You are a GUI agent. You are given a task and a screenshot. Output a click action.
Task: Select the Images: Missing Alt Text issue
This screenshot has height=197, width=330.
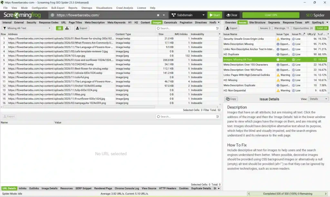(x=275, y=60)
